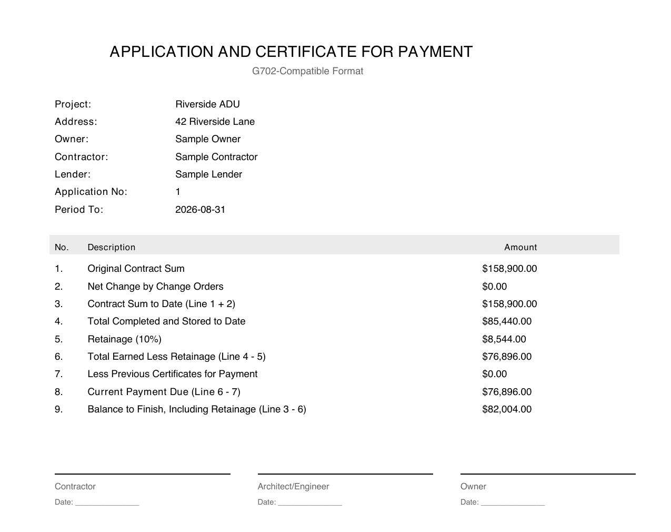Image resolution: width=671 pixels, height=532 pixels.
Task: Click the Current Payment Due amount in line 8
Action: coord(507,392)
